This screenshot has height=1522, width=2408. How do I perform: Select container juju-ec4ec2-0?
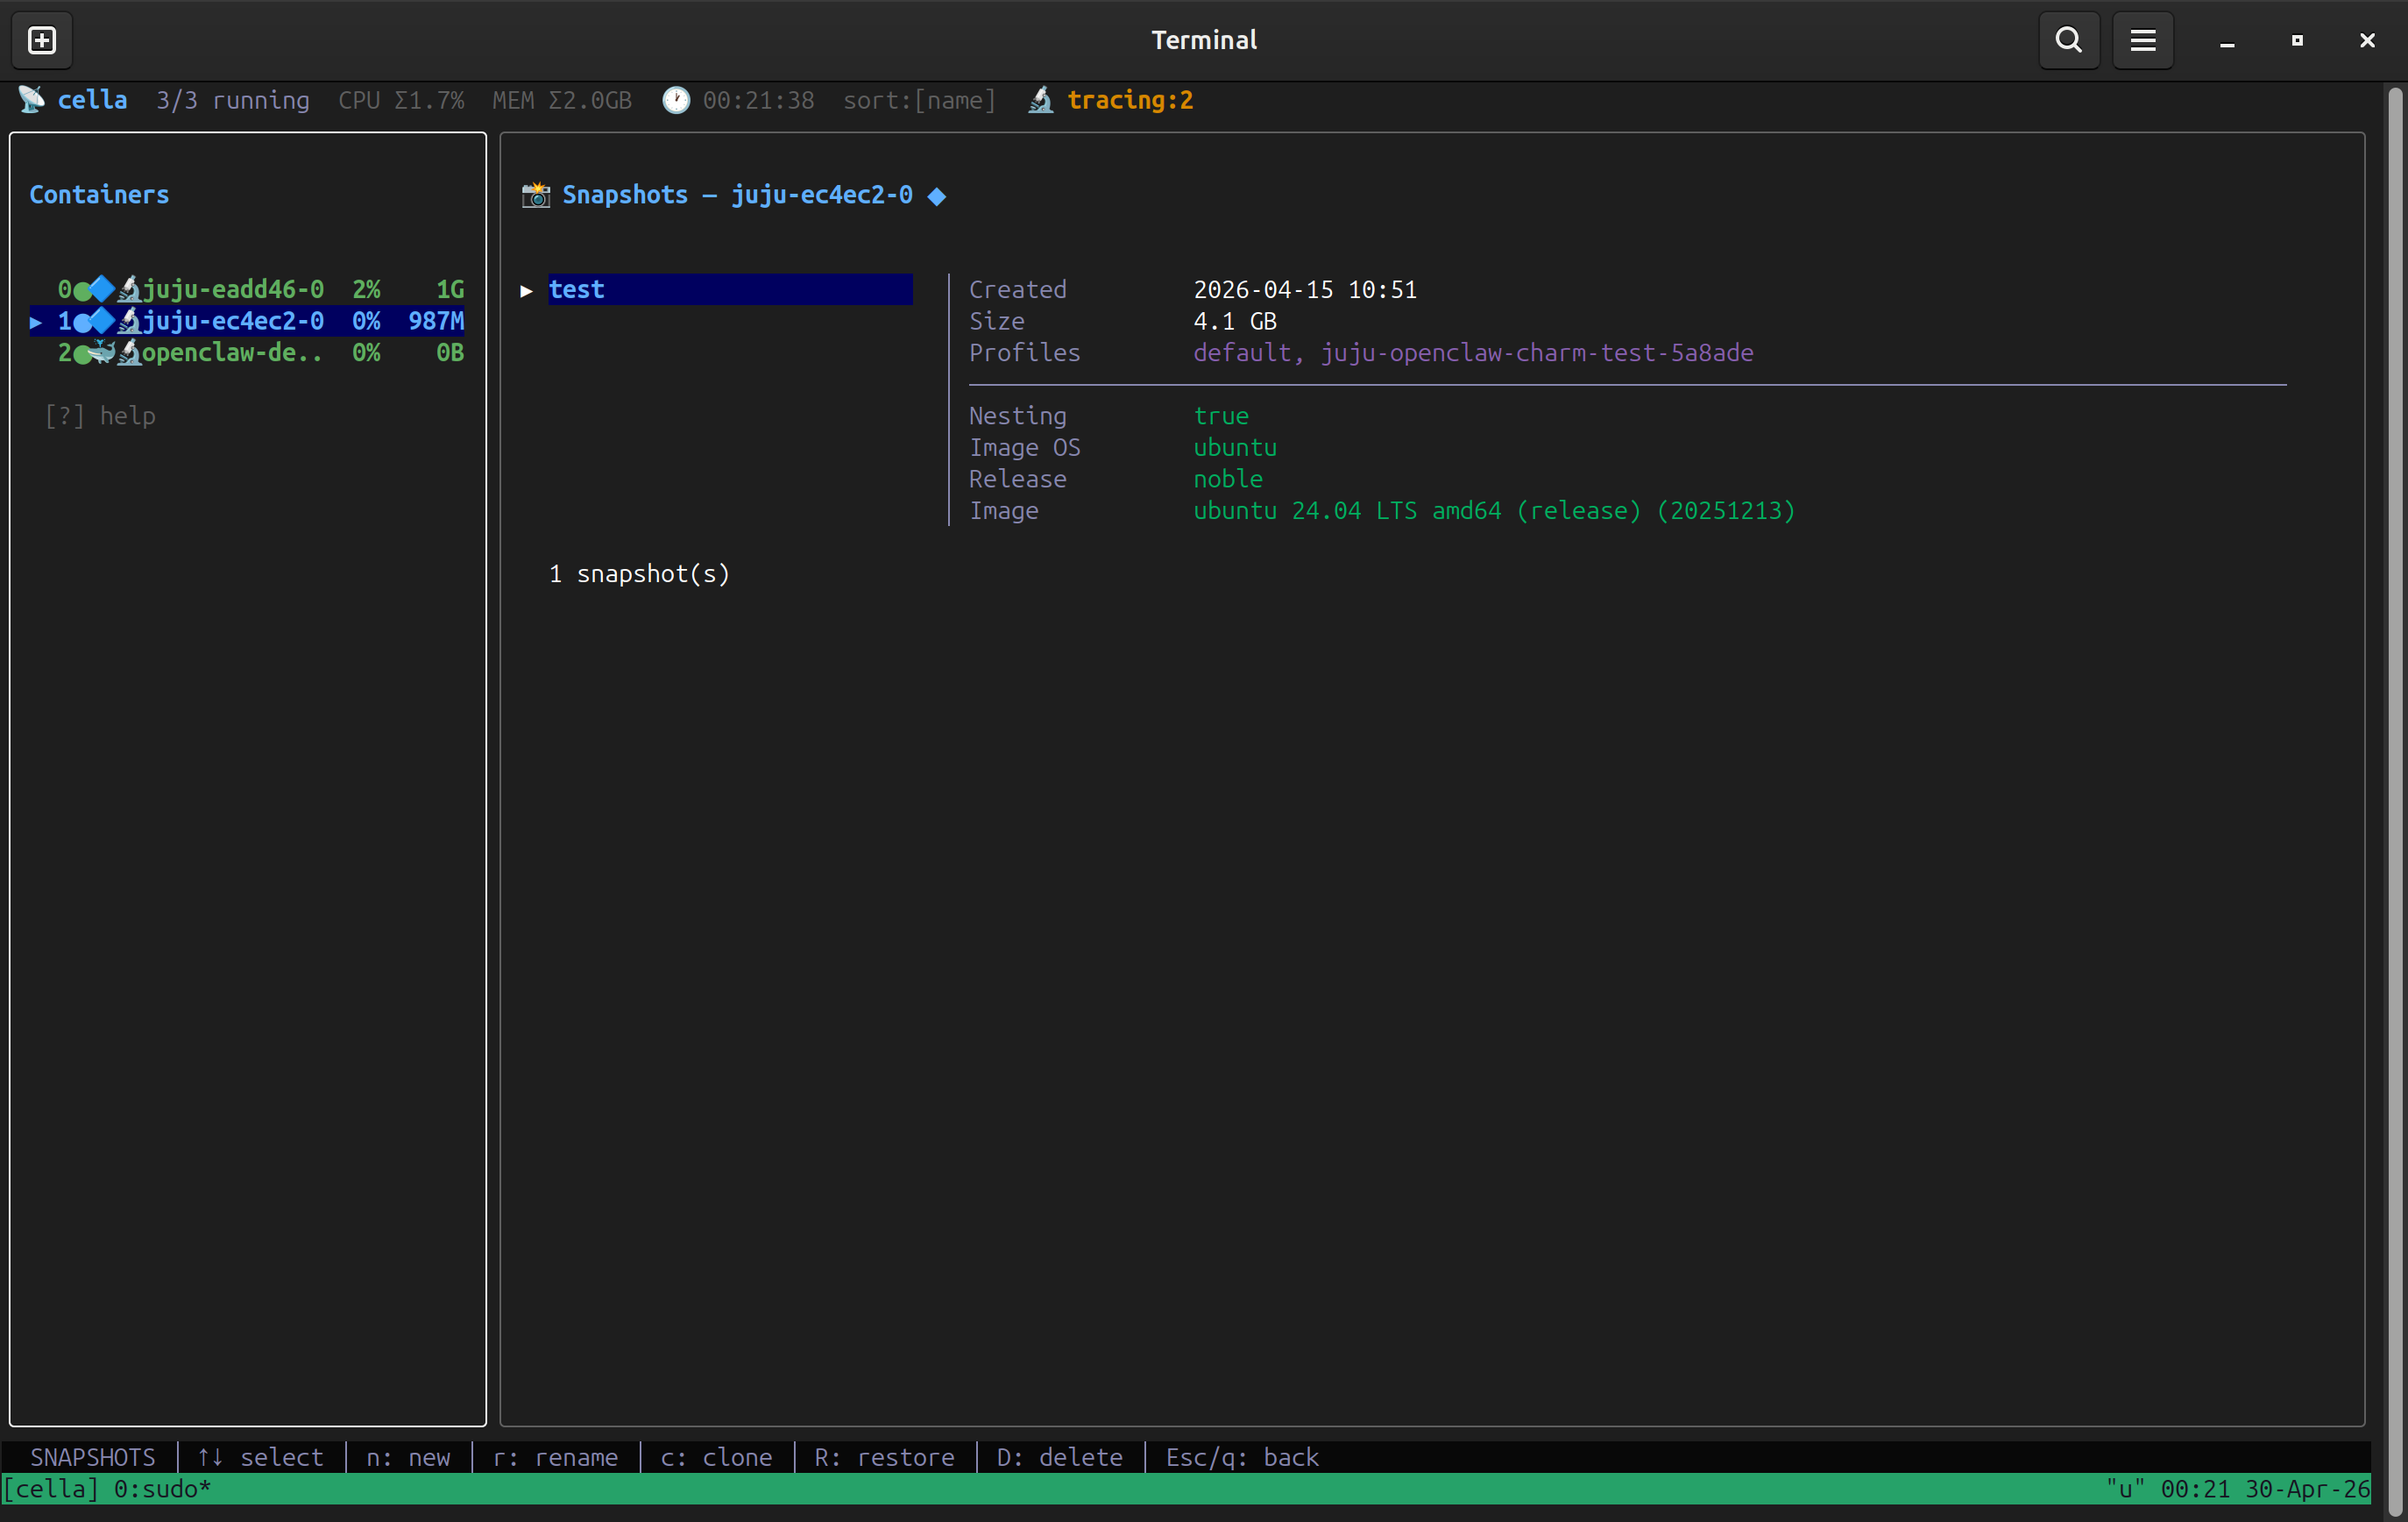click(247, 321)
